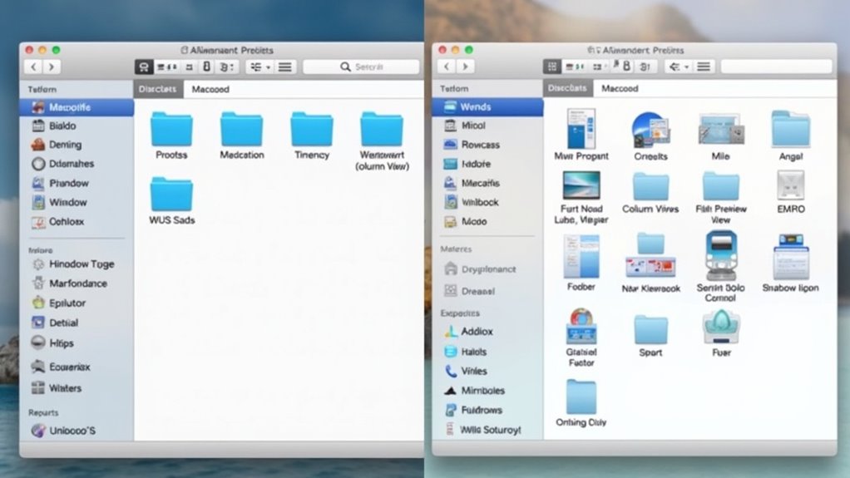Image resolution: width=850 pixels, height=478 pixels.
Task: Select icon view button in left window toolbar
Action: pos(144,67)
